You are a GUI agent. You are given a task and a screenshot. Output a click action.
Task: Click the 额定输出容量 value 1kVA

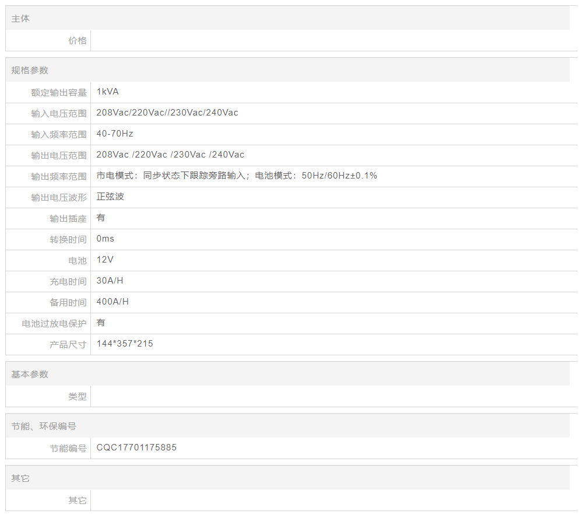[x=108, y=92]
